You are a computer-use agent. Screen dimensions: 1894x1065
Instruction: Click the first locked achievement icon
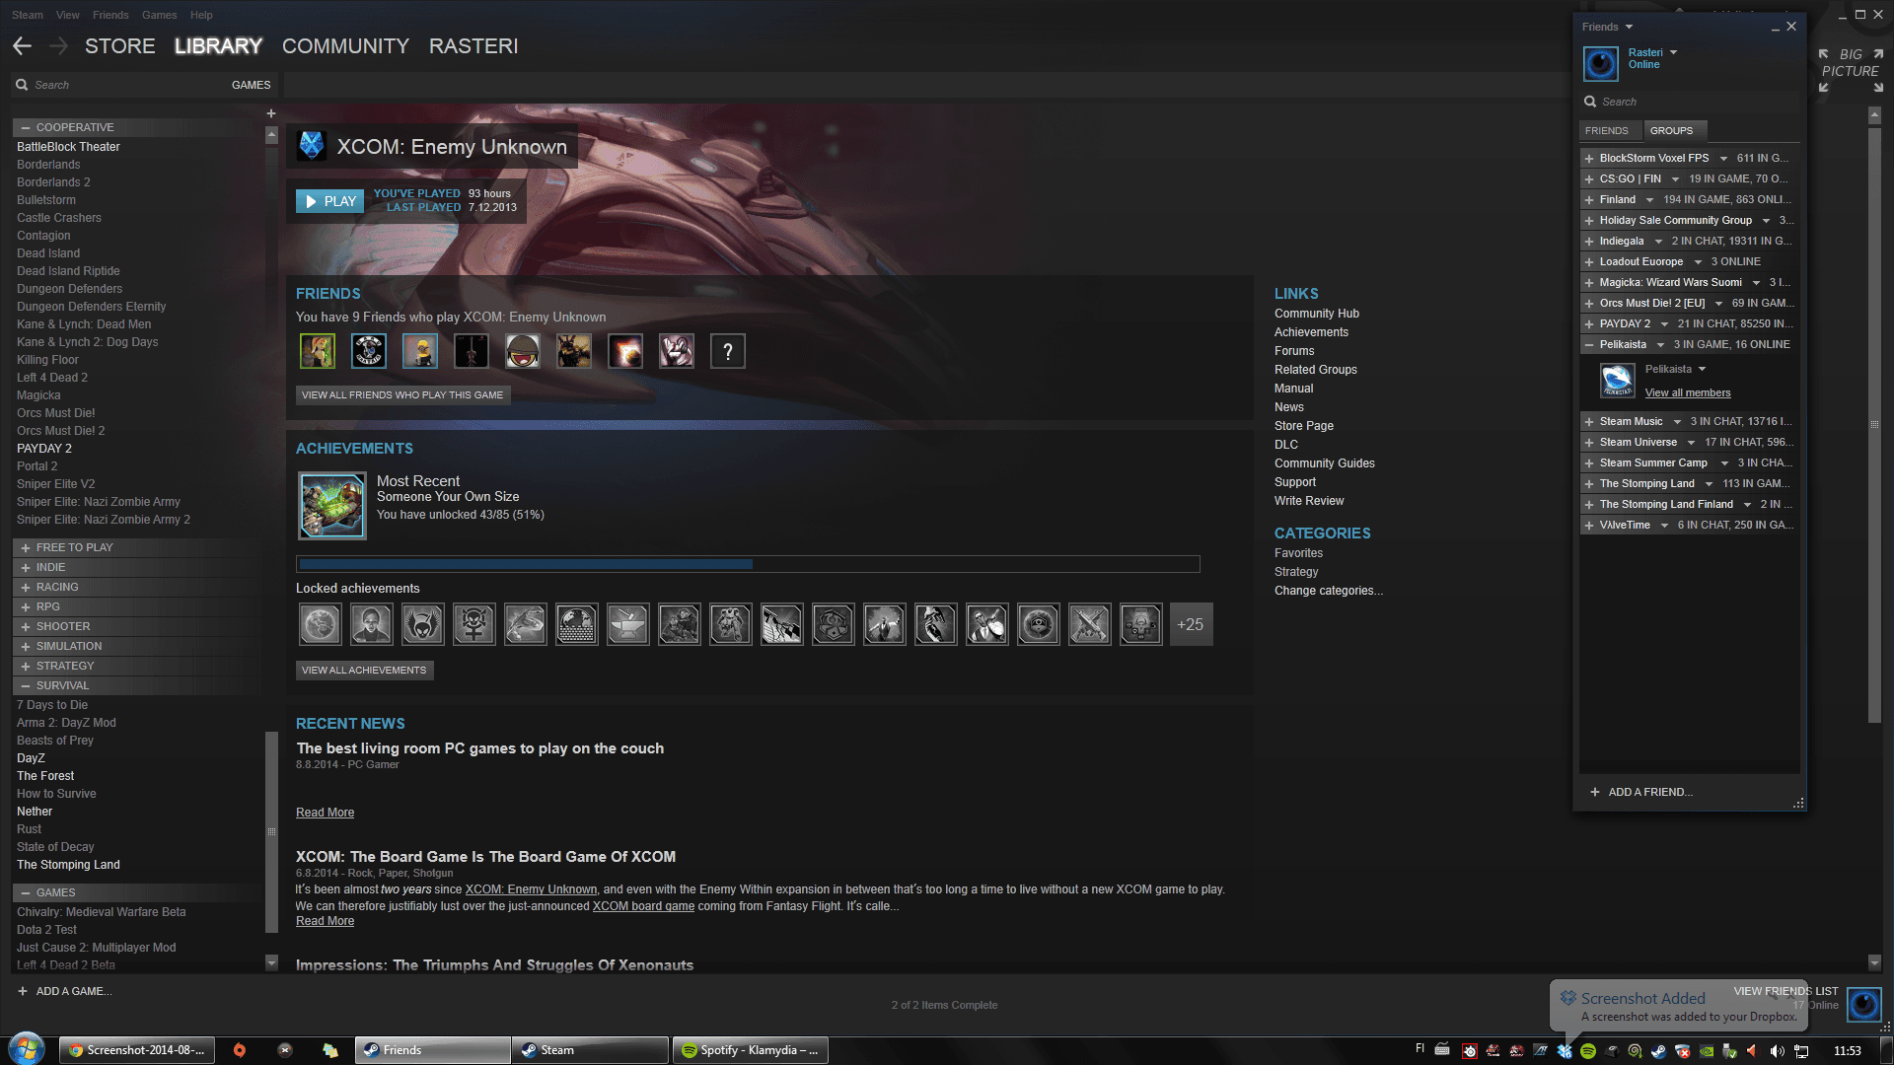point(321,624)
